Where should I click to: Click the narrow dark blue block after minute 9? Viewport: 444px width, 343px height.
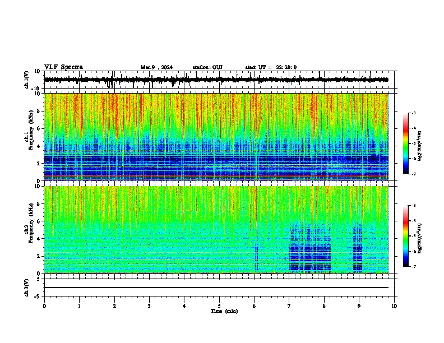[x=358, y=248]
